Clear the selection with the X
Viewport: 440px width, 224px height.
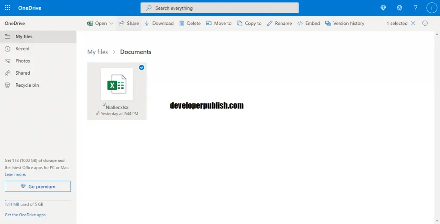point(413,23)
